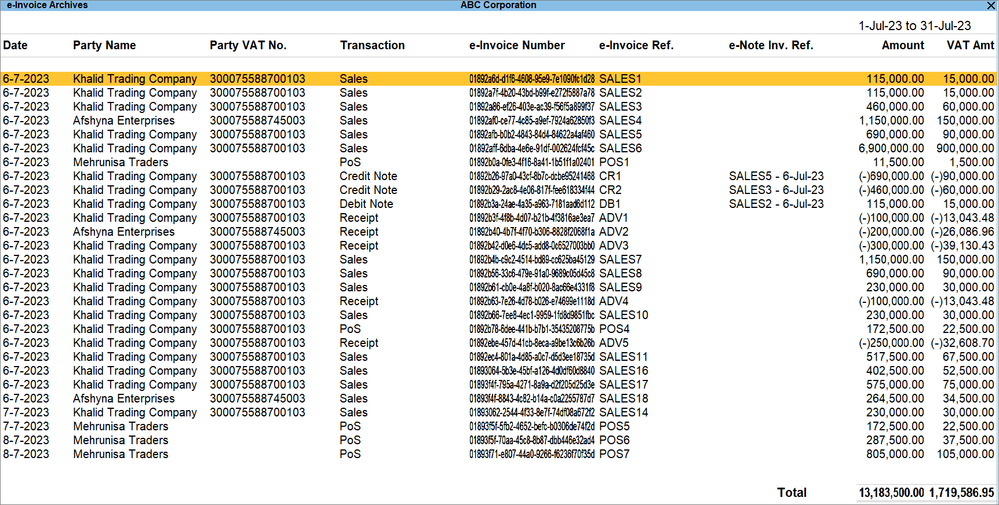Click the e-invoice number in the SALES9 row
The width and height of the screenshot is (999, 505).
[x=532, y=287]
